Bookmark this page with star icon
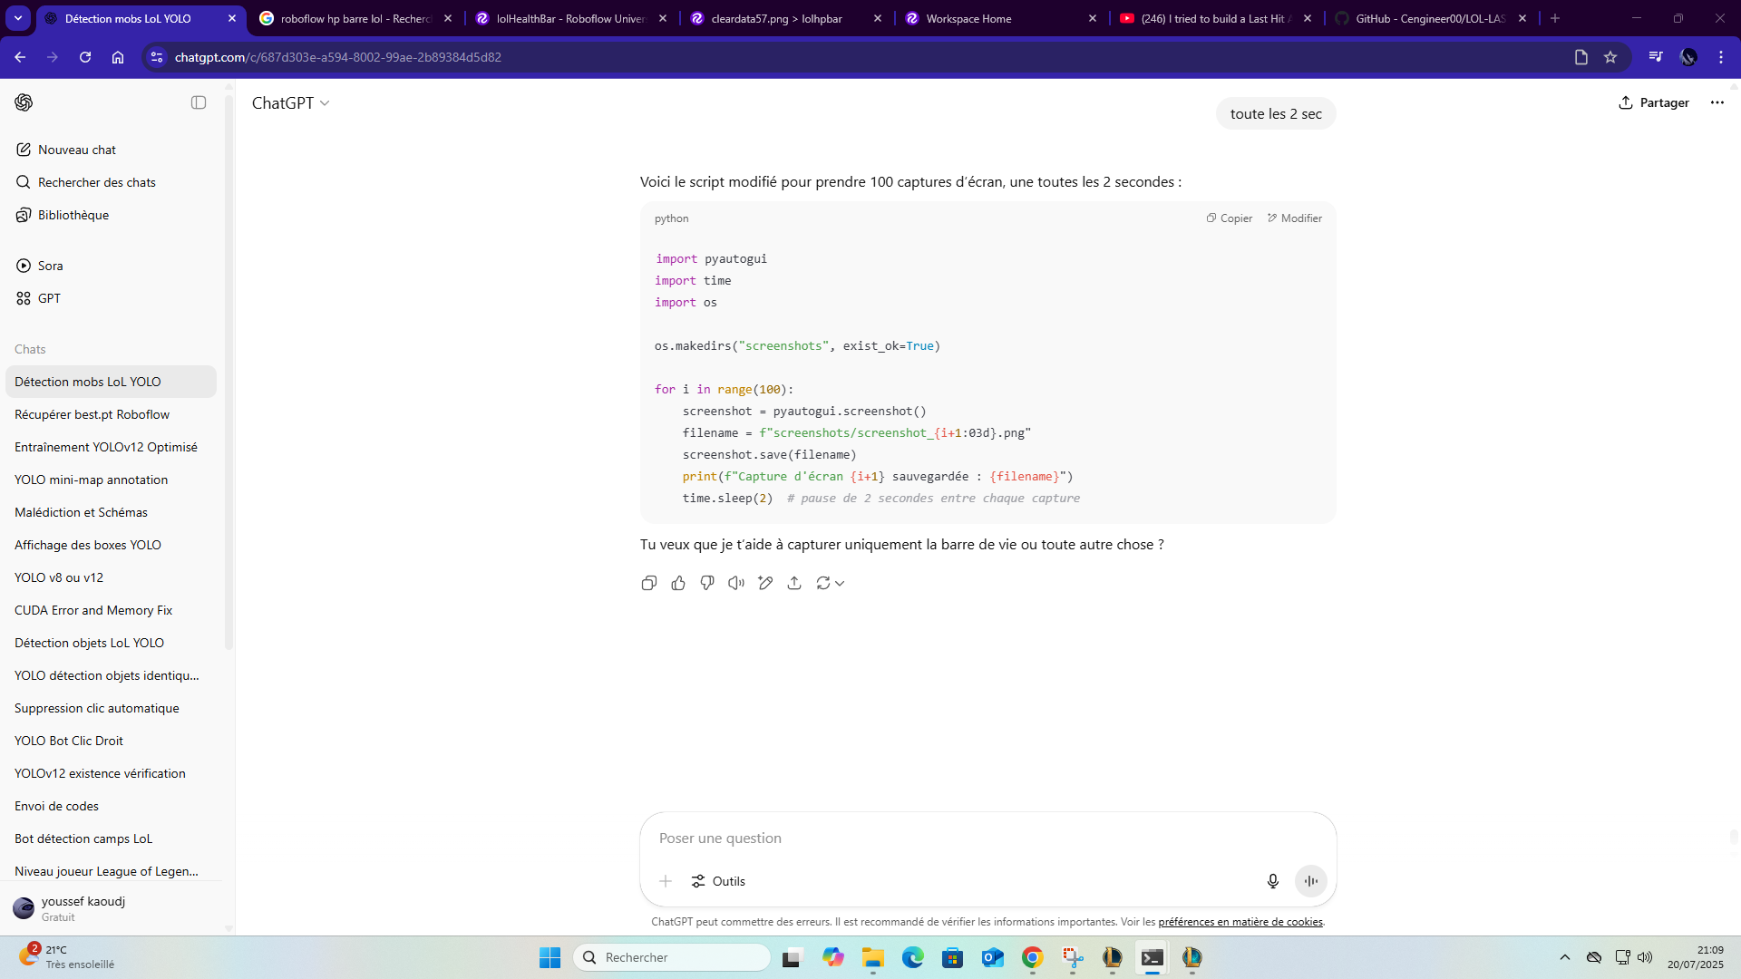Viewport: 1741px width, 979px height. pyautogui.click(x=1610, y=57)
